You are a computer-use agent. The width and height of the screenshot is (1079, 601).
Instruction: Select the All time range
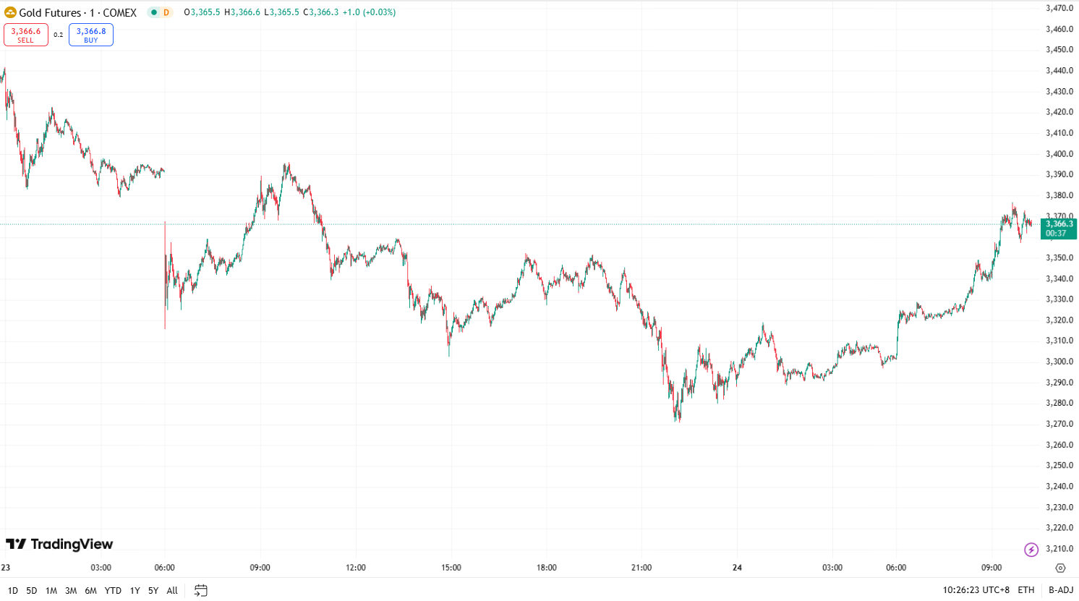[x=171, y=590]
